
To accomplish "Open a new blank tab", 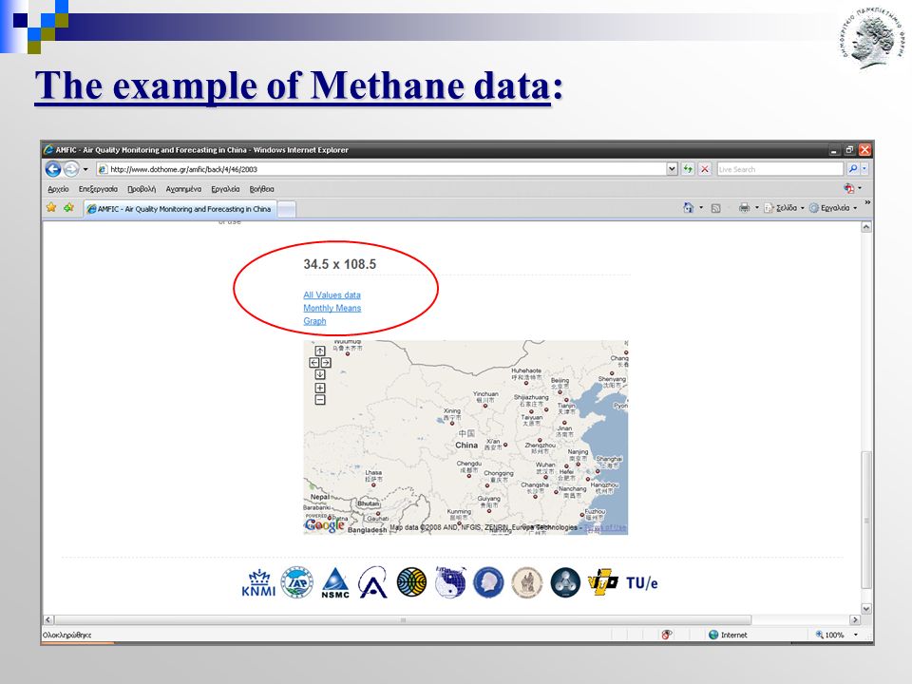I will (x=286, y=209).
